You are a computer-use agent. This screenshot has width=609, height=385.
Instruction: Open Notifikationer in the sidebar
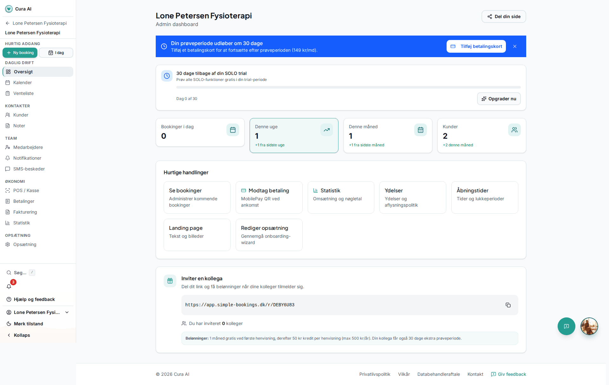coord(38,158)
